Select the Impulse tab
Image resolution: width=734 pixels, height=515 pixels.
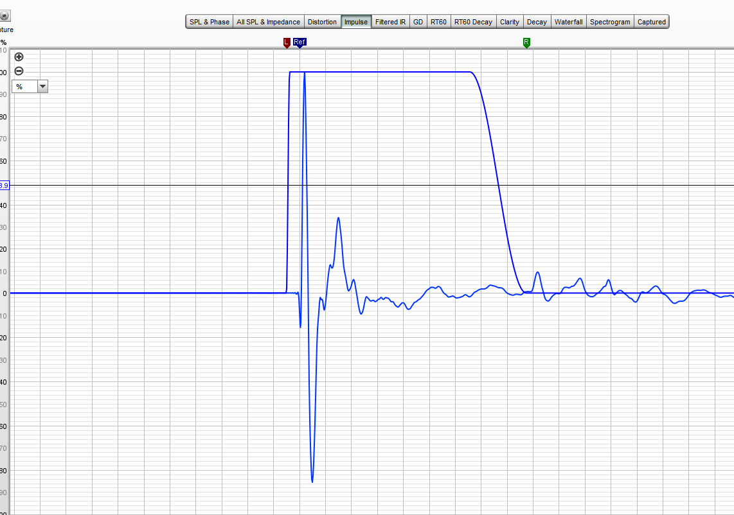pyautogui.click(x=356, y=22)
